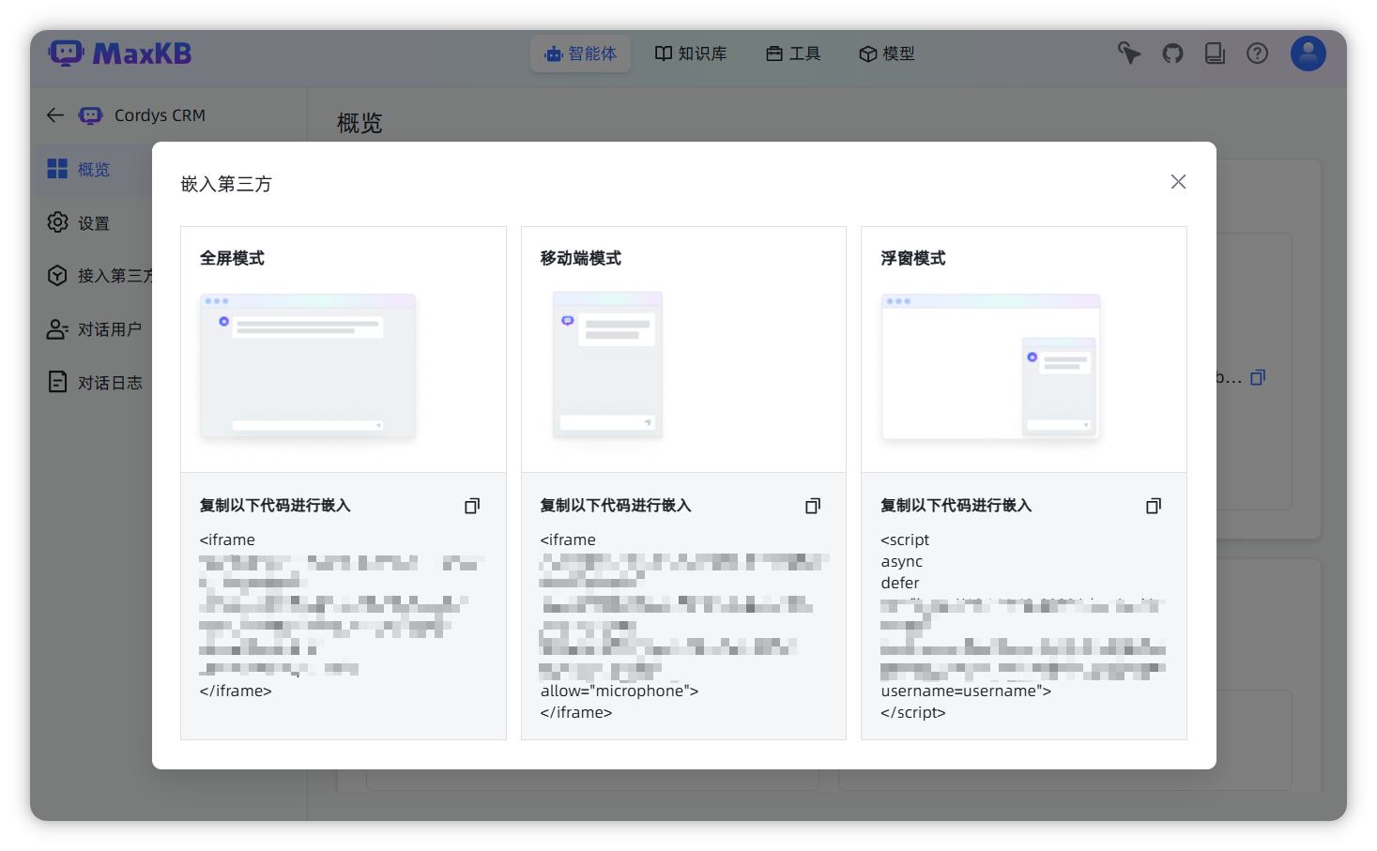The width and height of the screenshot is (1377, 851).
Task: Open 接入第三方 in the sidebar
Action: pyautogui.click(x=99, y=276)
